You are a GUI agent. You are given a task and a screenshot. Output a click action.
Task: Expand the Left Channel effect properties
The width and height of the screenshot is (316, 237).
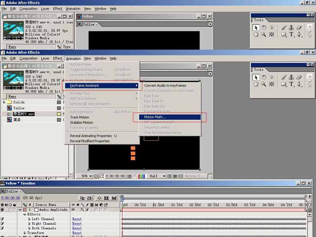29,219
